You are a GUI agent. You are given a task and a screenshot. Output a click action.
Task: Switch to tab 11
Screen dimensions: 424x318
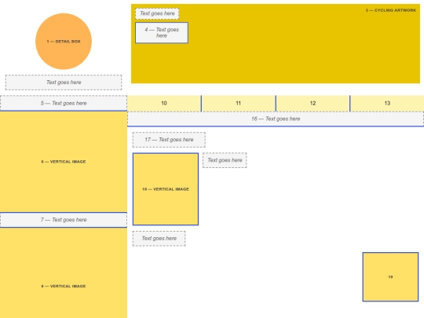point(239,104)
